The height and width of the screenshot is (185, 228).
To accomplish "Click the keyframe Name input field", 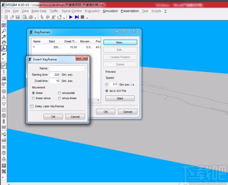I will [67, 68].
